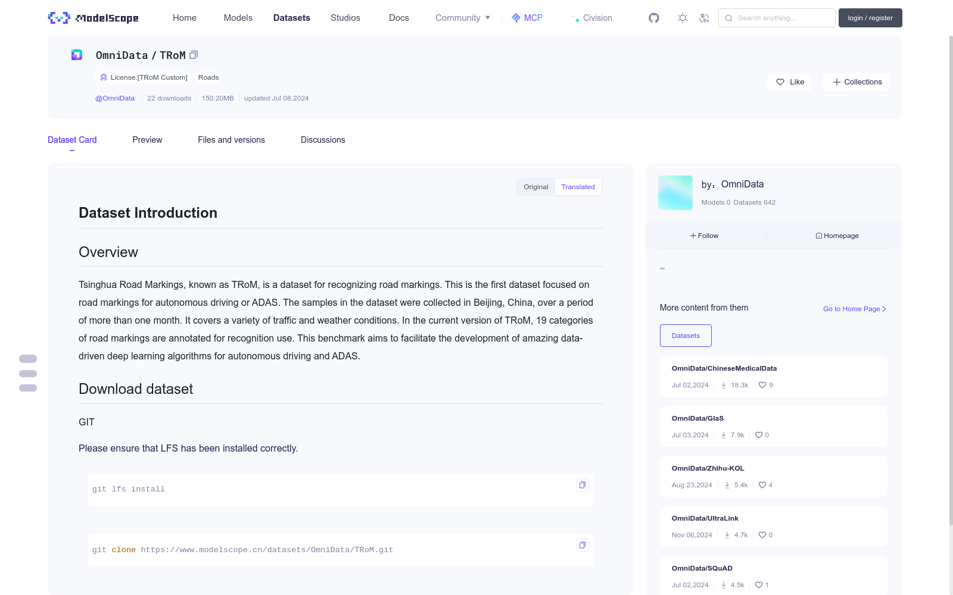Click download icon on ChineseMedicalData card
Viewport: 953px width, 595px height.
point(724,385)
